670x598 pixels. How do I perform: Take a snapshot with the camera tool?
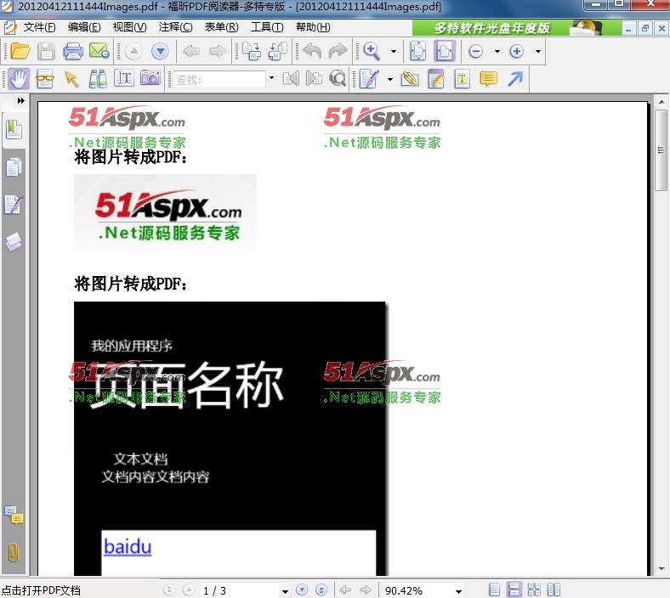[x=150, y=78]
